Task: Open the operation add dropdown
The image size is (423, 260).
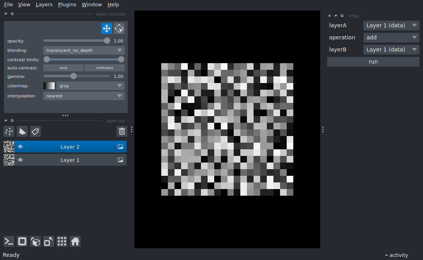Action: click(391, 37)
